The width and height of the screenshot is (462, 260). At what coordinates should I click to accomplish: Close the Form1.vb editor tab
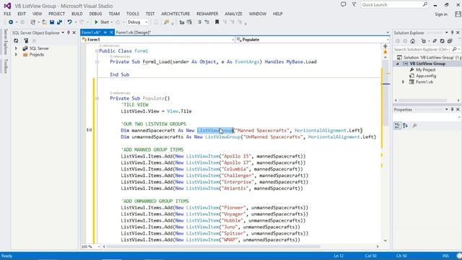click(111, 32)
